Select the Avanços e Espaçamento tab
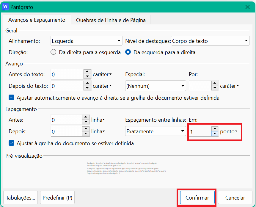 coord(37,20)
